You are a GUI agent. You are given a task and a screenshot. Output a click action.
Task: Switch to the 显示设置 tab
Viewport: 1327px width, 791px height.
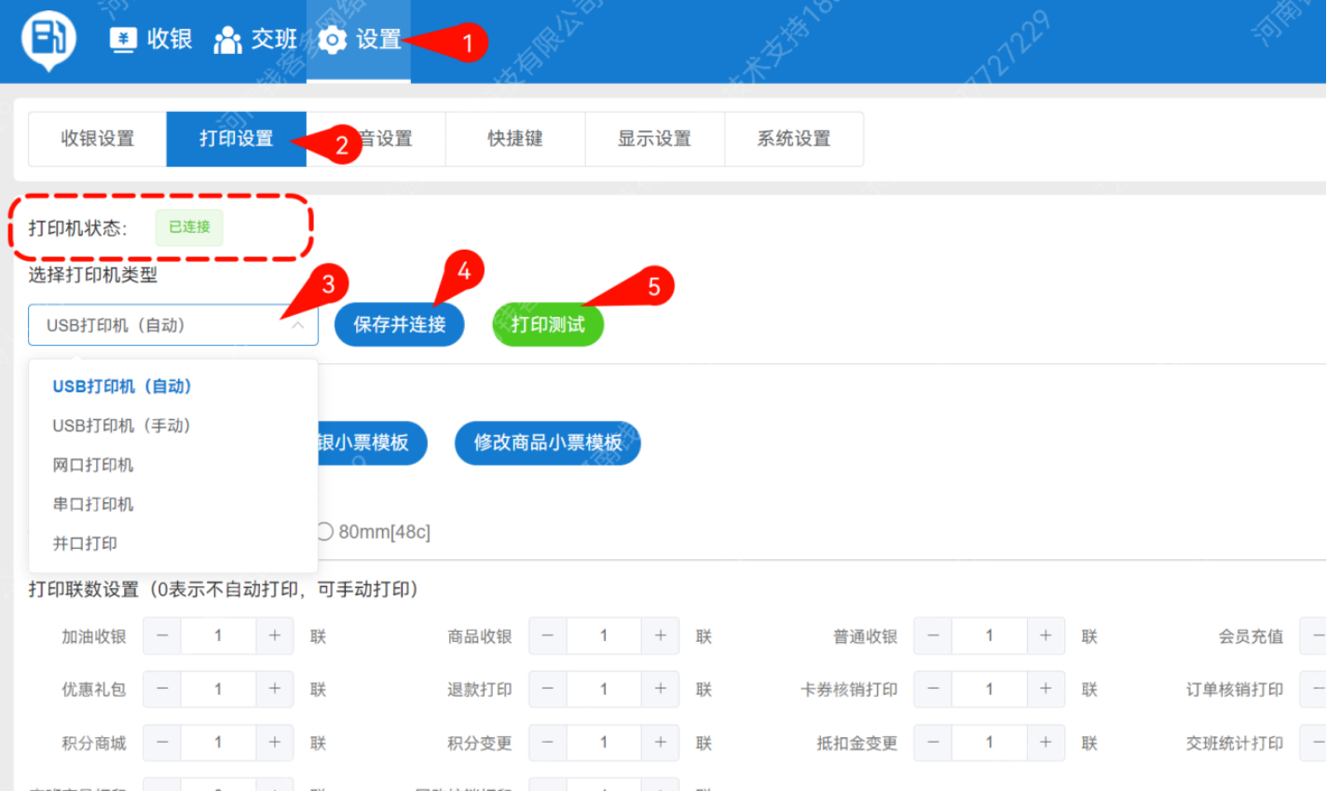tap(654, 139)
